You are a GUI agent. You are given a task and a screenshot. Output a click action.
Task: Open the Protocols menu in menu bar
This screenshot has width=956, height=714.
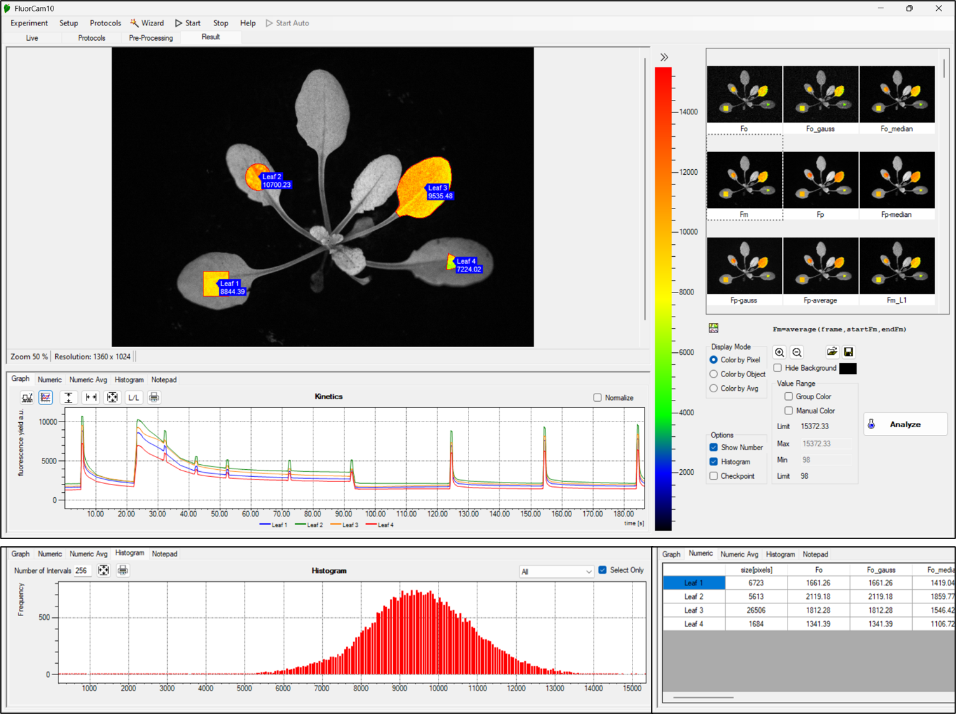pos(105,23)
